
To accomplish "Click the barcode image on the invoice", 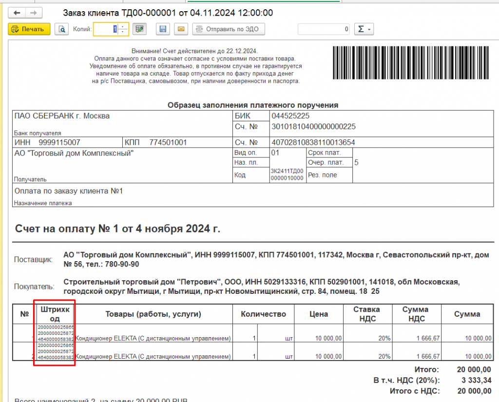I will pos(410,63).
